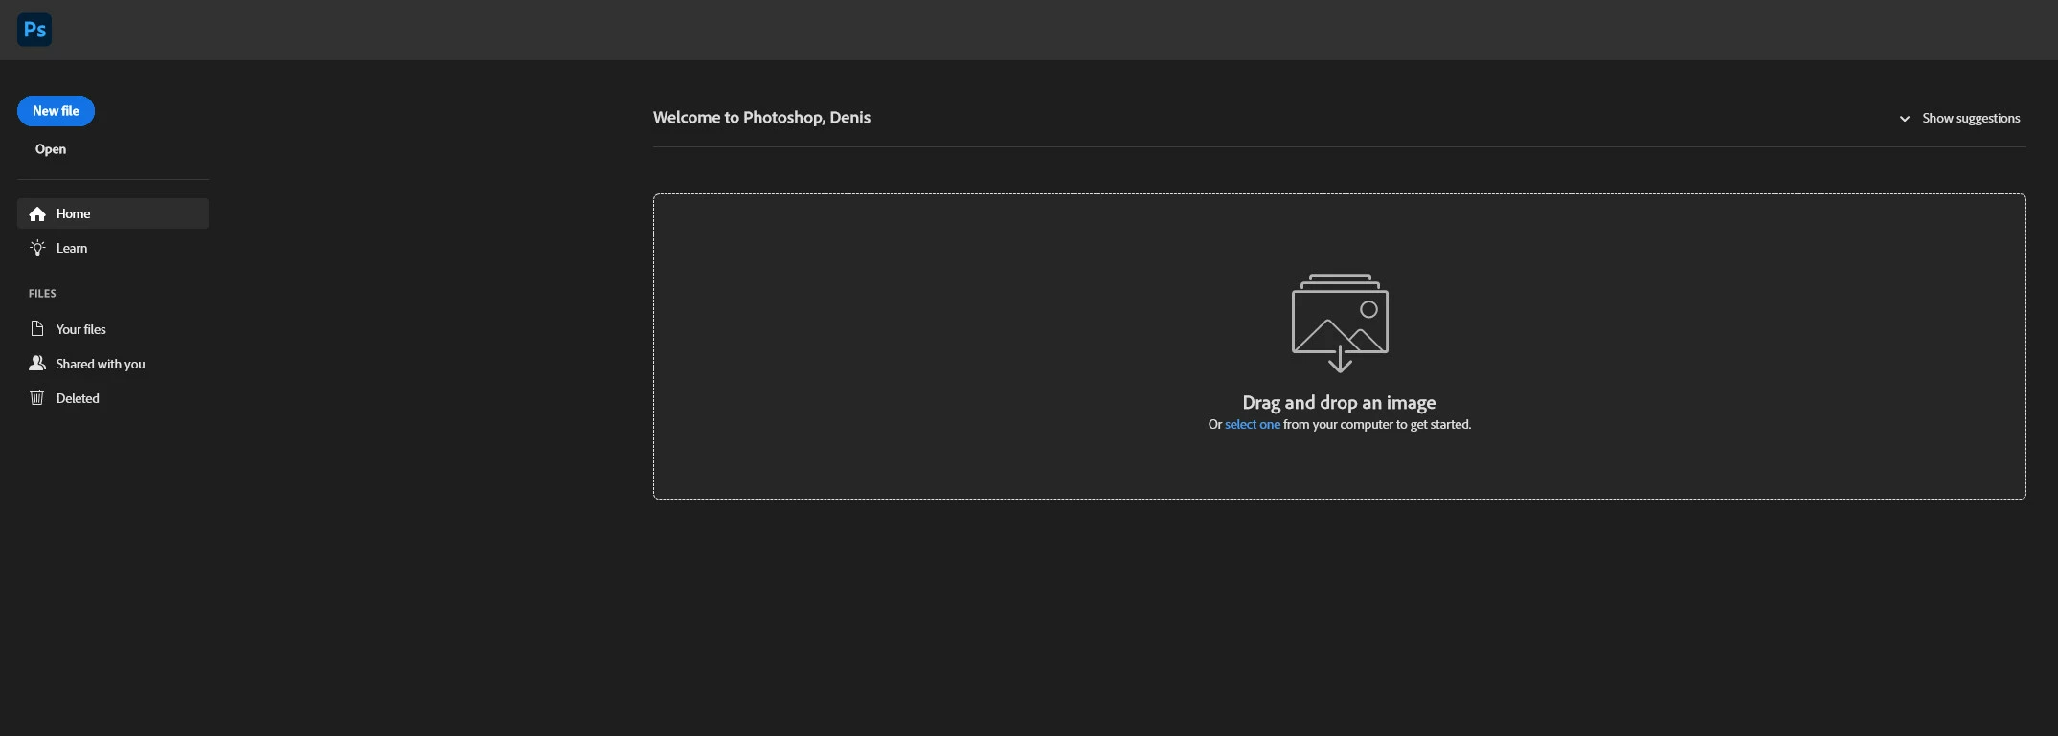The image size is (2058, 736).
Task: Click the Your files document icon
Action: tap(37, 328)
